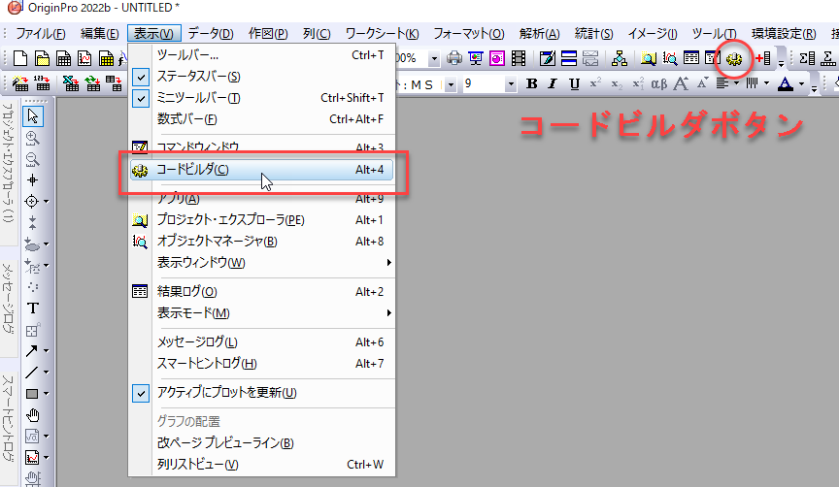This screenshot has width=839, height=487.
Task: Click the font size input field
Action: pos(484,84)
